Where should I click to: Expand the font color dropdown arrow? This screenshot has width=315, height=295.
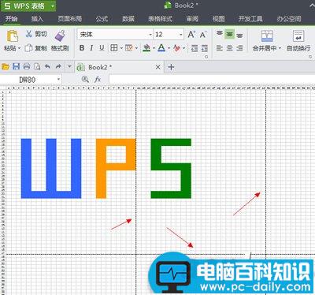pyautogui.click(x=169, y=48)
